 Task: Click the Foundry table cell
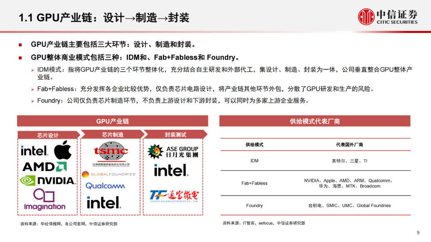(x=254, y=205)
